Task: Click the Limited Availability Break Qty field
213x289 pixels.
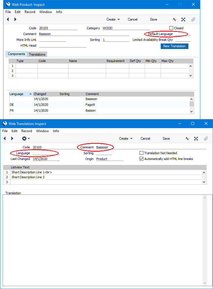Action: pyautogui.click(x=183, y=40)
